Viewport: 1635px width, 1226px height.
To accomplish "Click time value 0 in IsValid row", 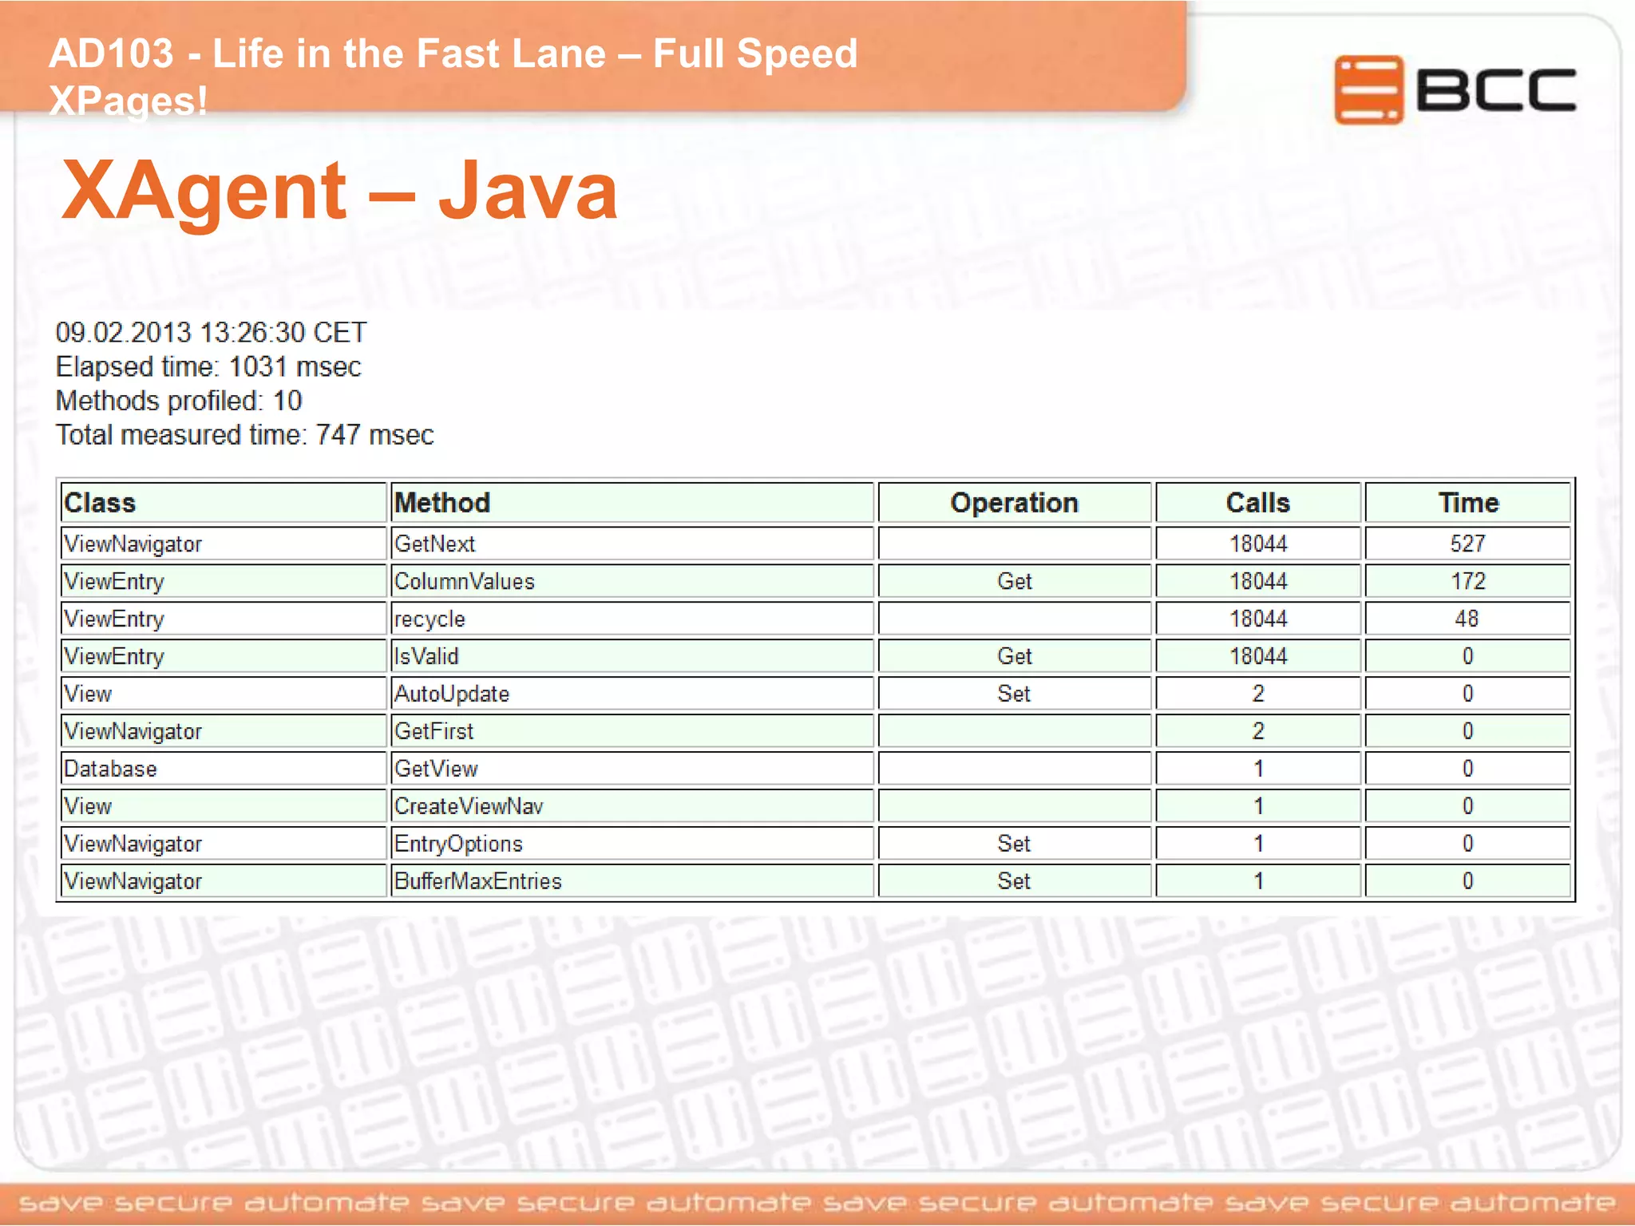I will pyautogui.click(x=1467, y=656).
